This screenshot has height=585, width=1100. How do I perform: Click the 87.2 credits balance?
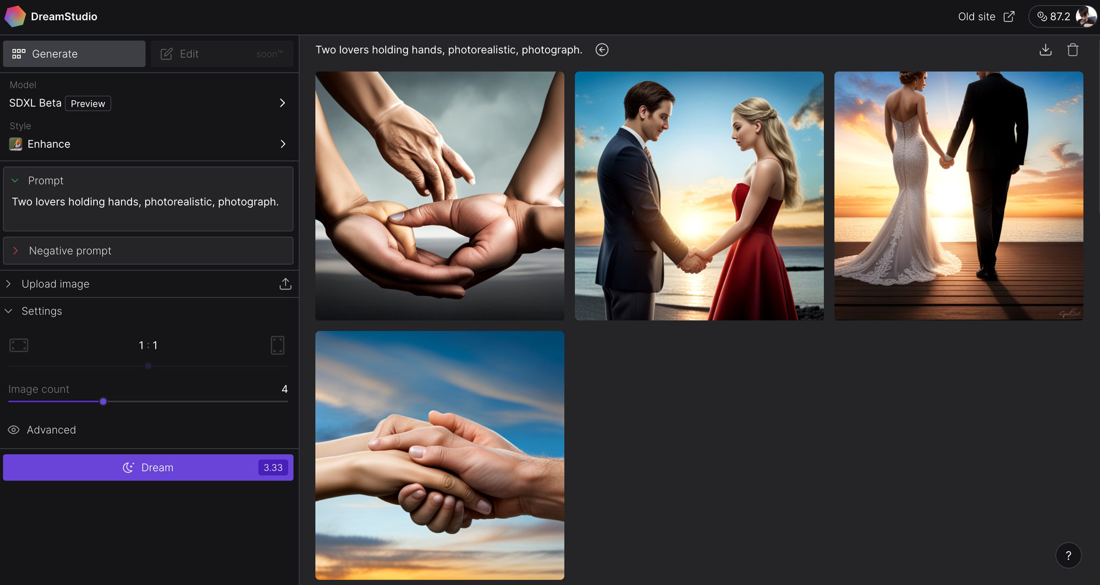click(x=1060, y=16)
